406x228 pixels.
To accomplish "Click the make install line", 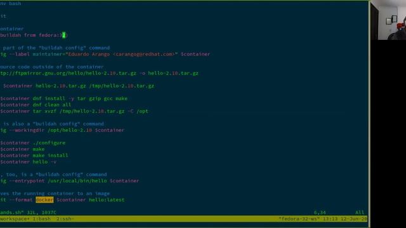I will (x=34, y=155).
